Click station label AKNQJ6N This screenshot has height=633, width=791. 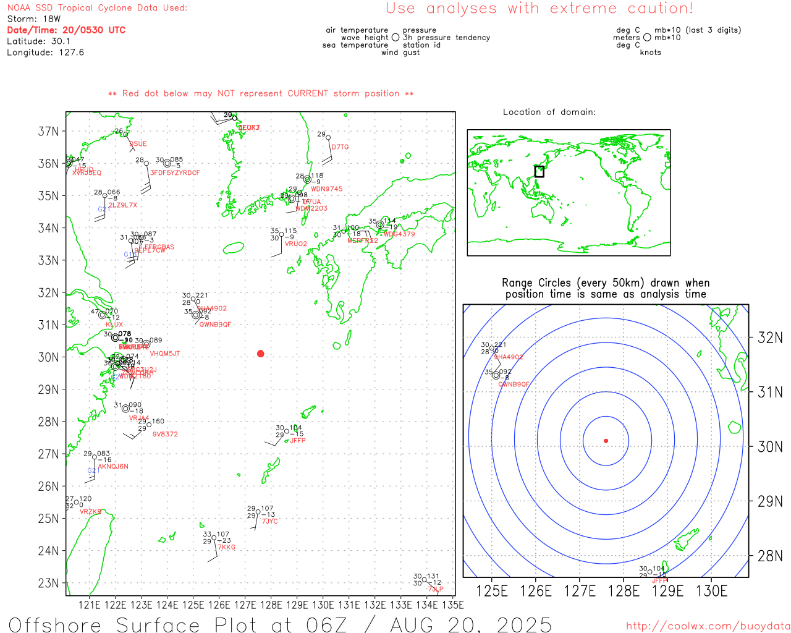[113, 467]
